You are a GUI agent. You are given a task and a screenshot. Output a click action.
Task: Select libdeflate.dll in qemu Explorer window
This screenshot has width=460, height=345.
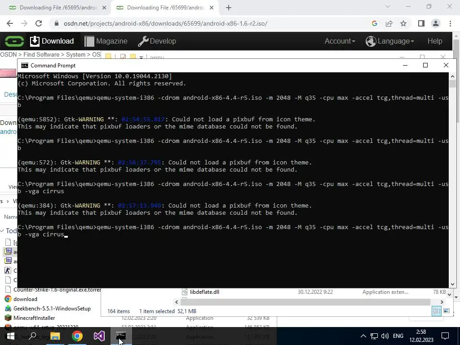click(x=204, y=292)
